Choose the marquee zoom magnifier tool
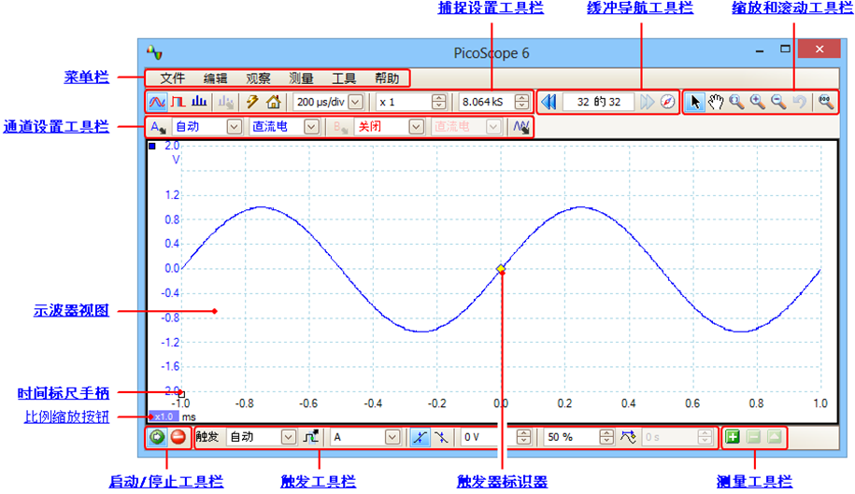Viewport: 855px width, 494px height. (736, 102)
